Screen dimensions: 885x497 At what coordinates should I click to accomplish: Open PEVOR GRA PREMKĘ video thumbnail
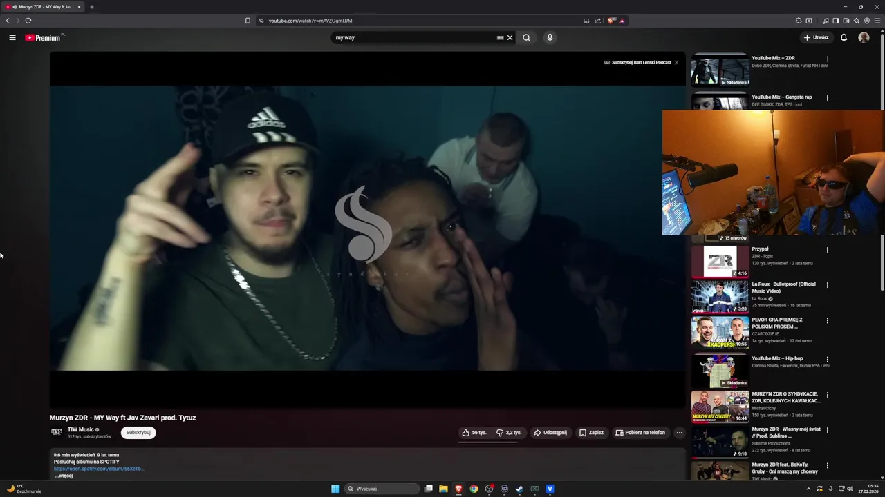(x=720, y=332)
